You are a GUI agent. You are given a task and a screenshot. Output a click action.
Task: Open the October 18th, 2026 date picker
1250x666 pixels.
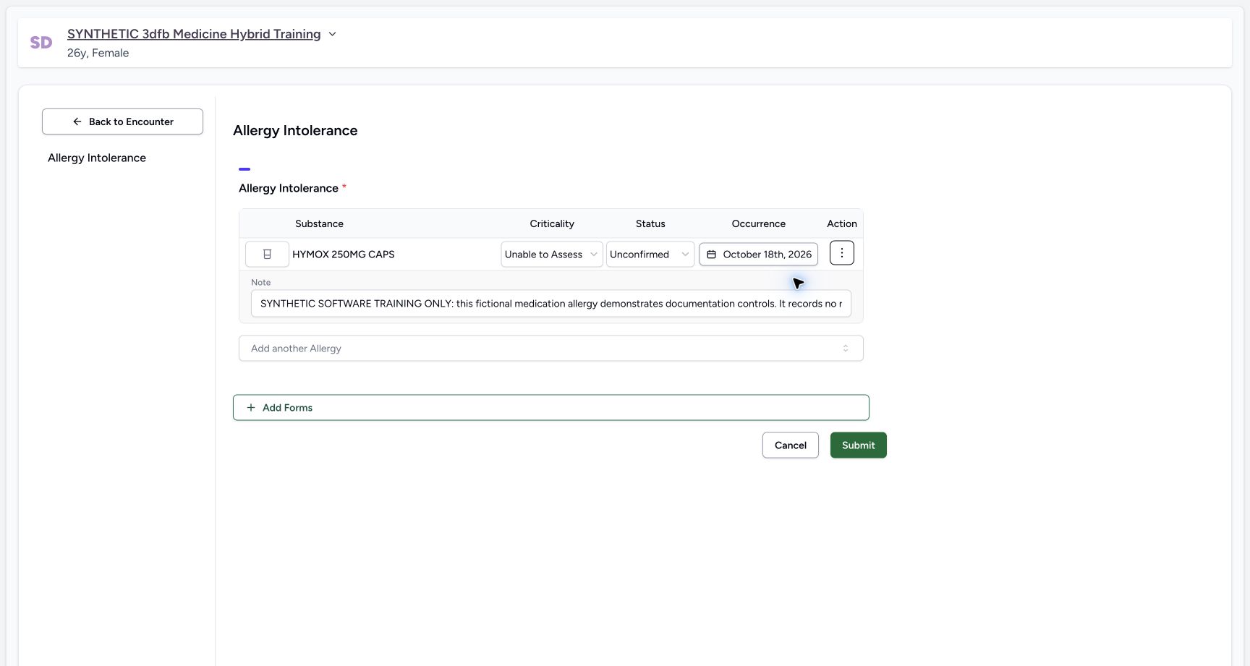tap(758, 255)
